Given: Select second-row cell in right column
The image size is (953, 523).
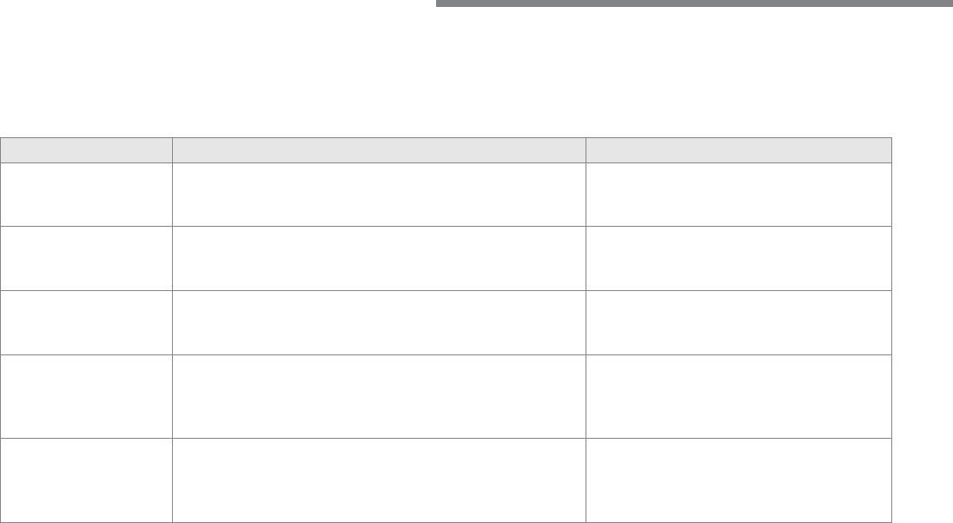Looking at the screenshot, I should click(738, 259).
